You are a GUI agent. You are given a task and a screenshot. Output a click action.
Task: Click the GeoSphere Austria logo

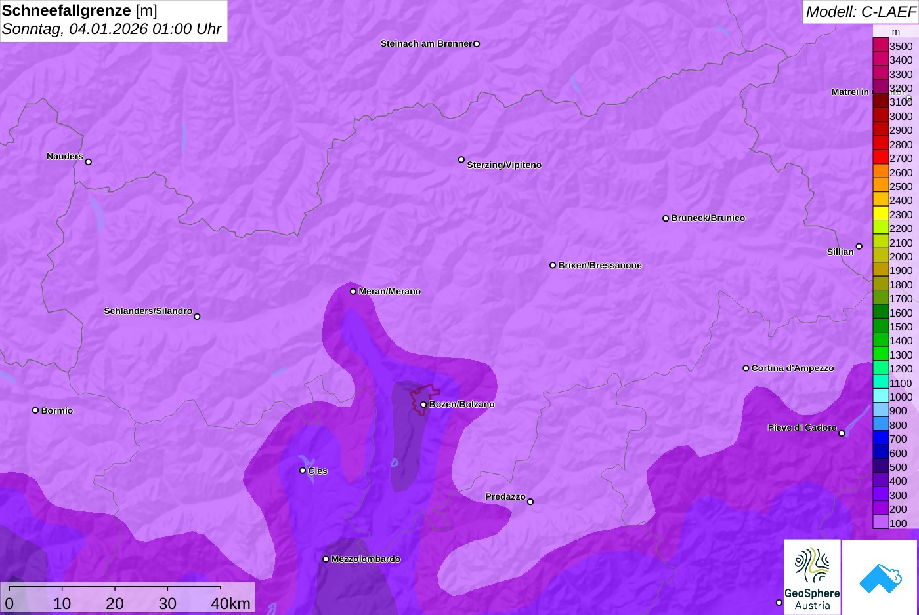click(x=812, y=577)
